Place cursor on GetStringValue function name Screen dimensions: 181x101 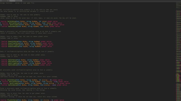coord(15,83)
